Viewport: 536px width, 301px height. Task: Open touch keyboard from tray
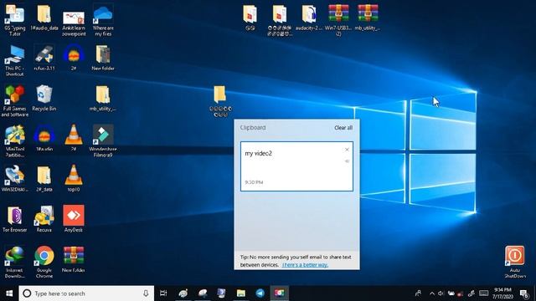[x=484, y=293]
